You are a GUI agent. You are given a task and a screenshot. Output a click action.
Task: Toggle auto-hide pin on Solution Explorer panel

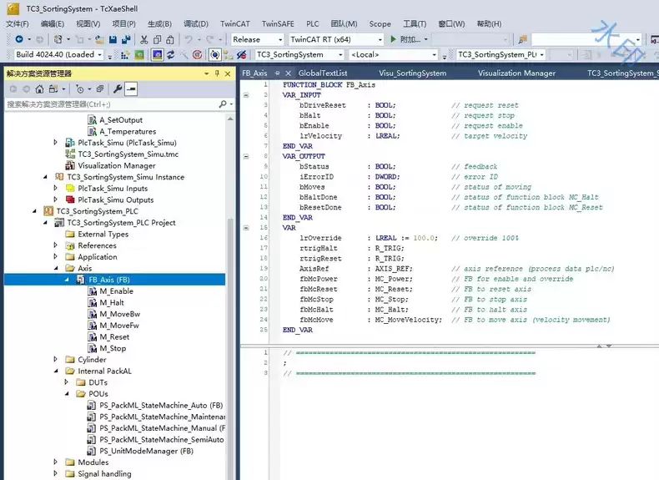point(217,73)
